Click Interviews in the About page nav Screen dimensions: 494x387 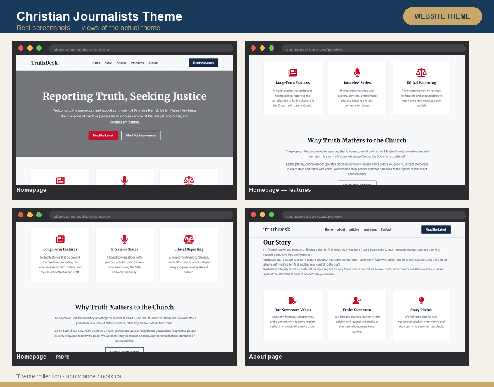tap(370, 230)
